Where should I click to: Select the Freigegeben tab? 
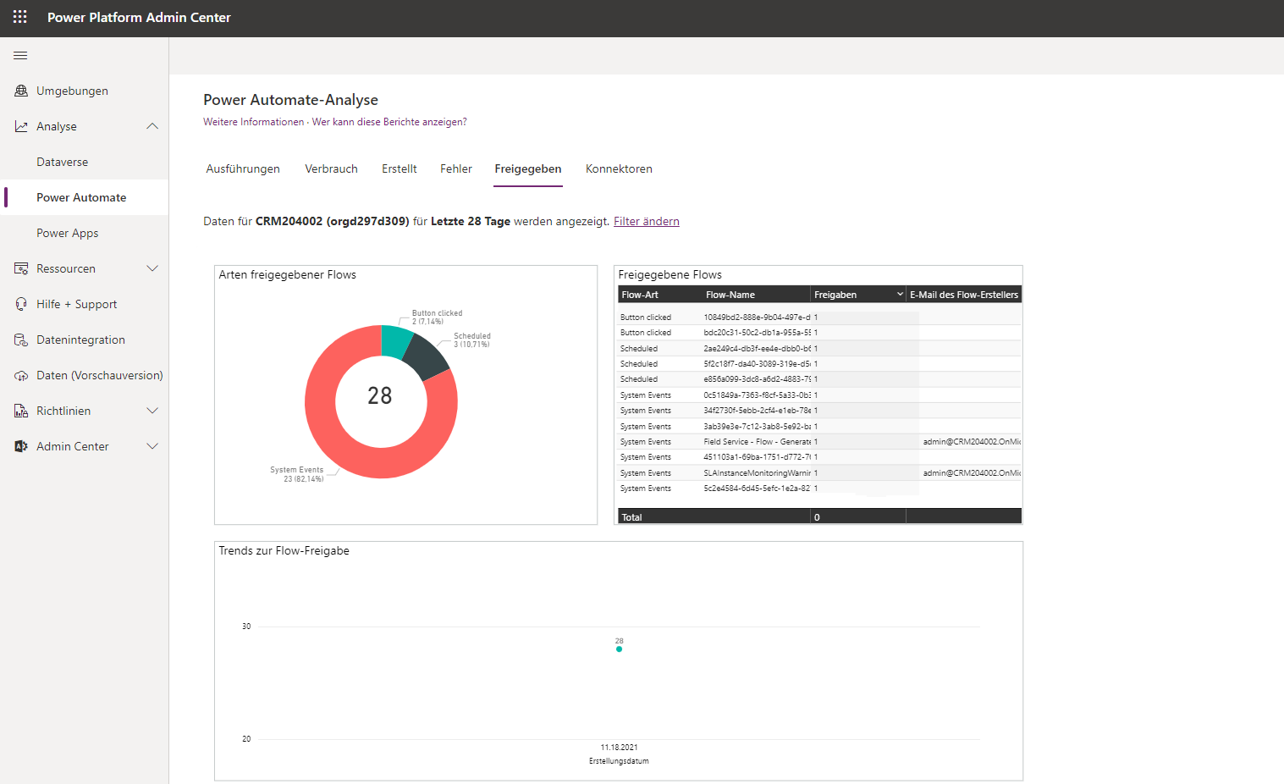click(528, 168)
